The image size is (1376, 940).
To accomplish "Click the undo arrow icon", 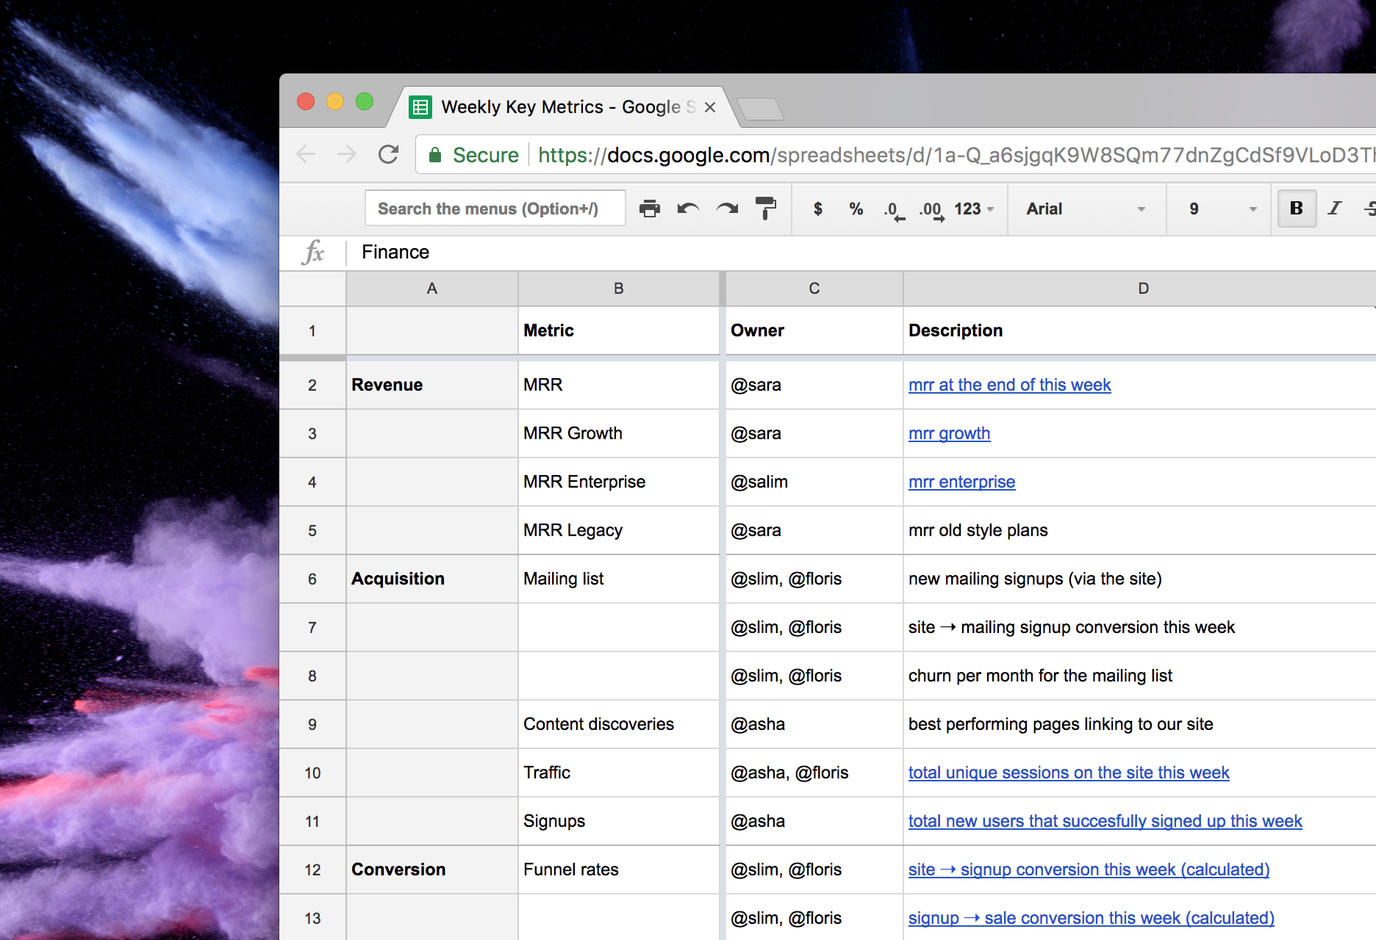I will [688, 209].
